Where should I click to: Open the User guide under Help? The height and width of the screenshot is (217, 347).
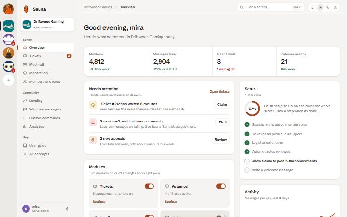(x=47, y=146)
